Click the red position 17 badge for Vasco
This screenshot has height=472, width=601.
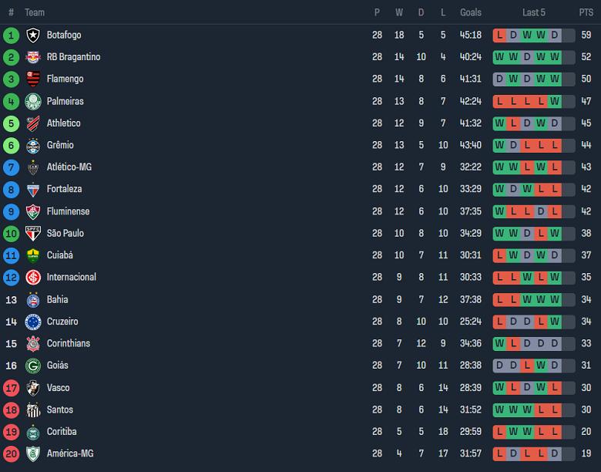click(x=11, y=387)
